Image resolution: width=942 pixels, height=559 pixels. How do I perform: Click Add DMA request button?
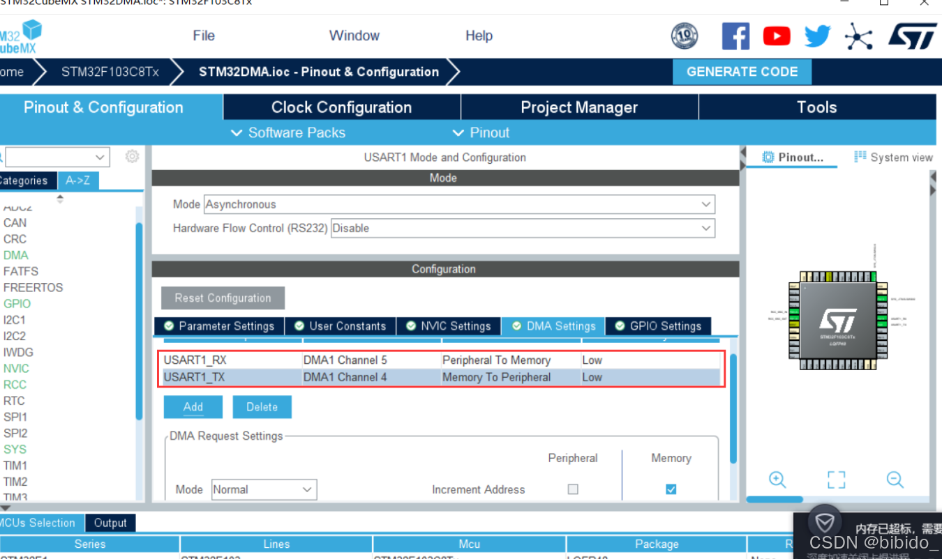[x=193, y=407]
